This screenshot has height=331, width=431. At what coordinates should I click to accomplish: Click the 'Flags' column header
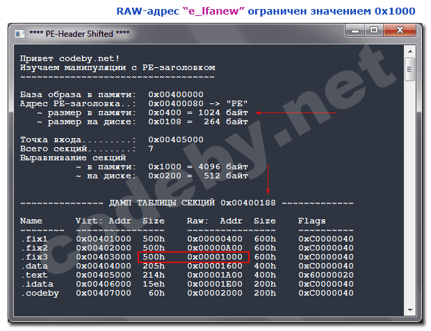pyautogui.click(x=311, y=221)
